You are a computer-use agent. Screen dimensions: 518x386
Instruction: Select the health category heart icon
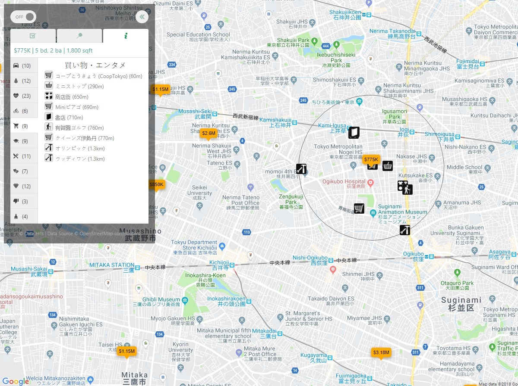[x=16, y=95]
